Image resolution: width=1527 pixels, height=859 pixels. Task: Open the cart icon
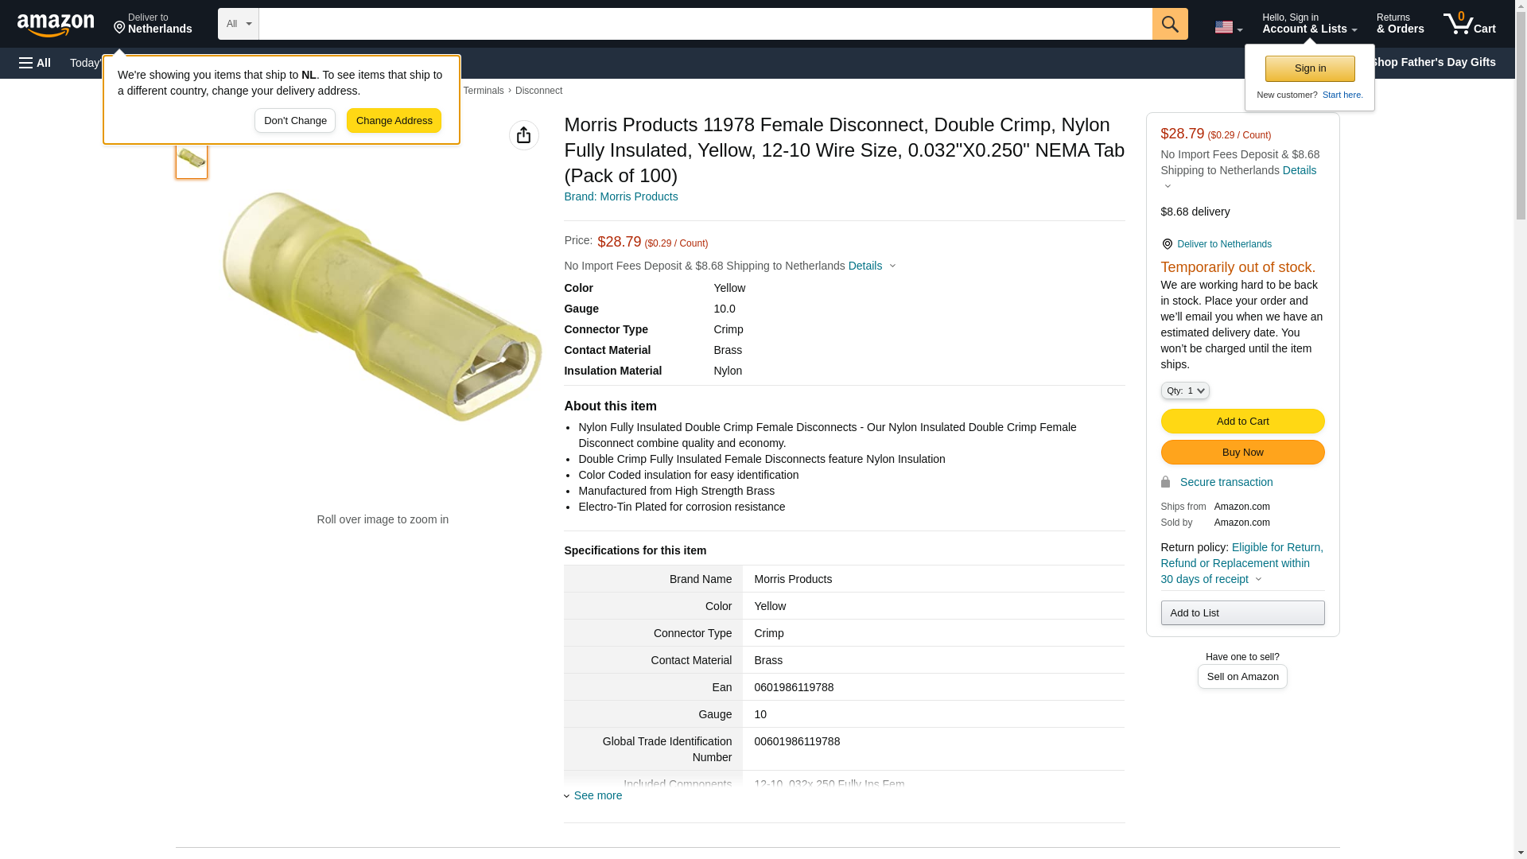click(1469, 24)
